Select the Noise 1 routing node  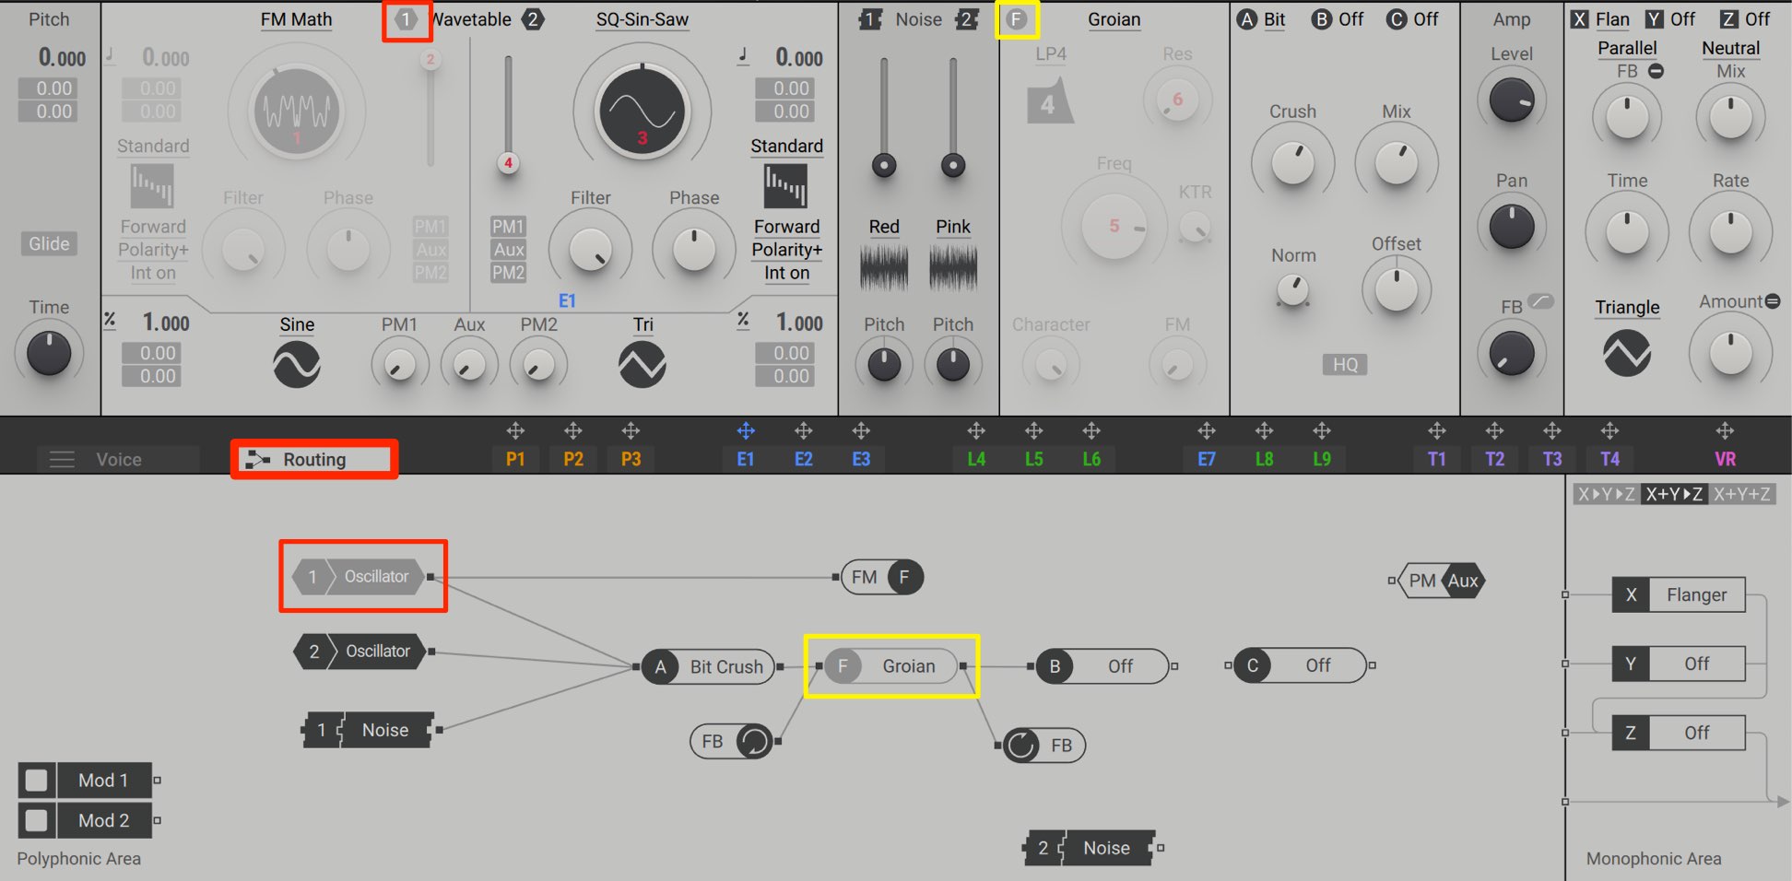[369, 730]
